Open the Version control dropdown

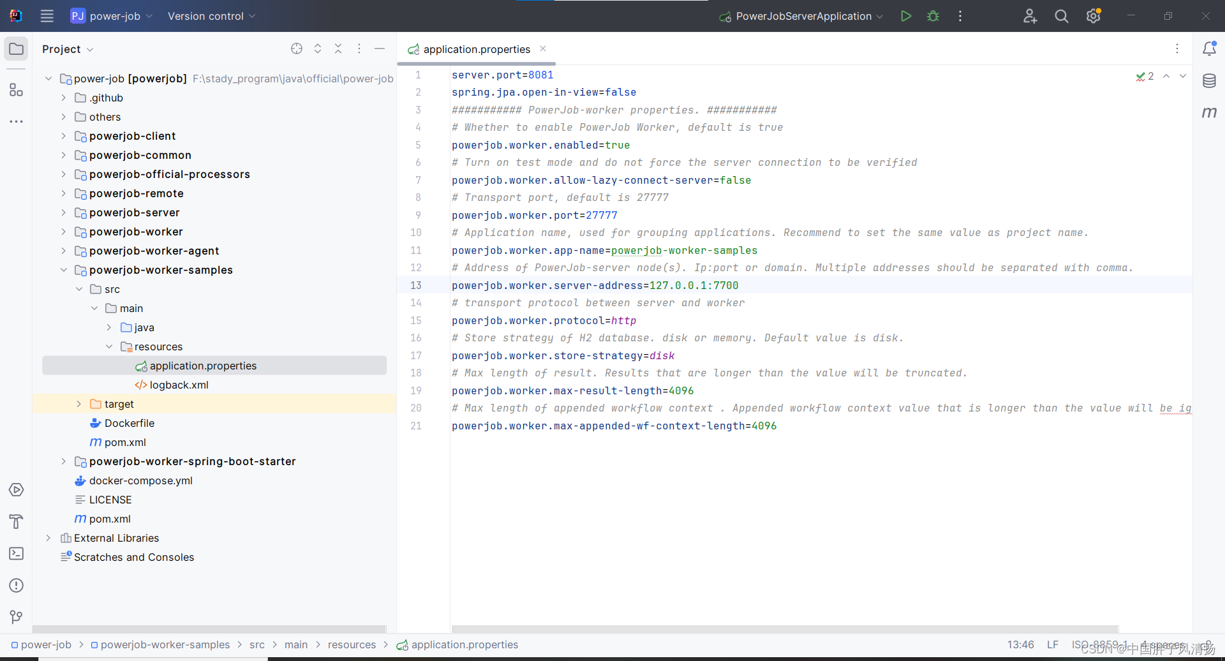coord(211,16)
